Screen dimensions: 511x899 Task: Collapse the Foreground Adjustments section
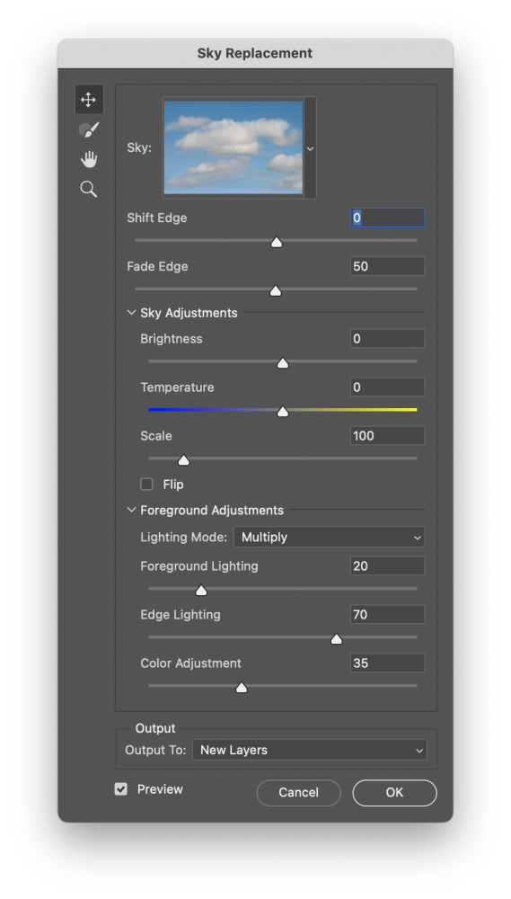coord(131,510)
